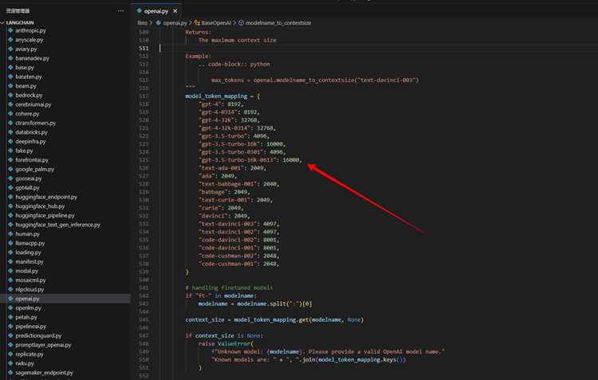Open llamacpp.py file

point(30,243)
